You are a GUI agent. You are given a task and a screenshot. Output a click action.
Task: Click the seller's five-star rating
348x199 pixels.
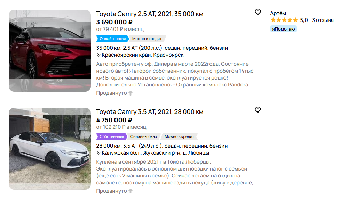click(x=284, y=20)
